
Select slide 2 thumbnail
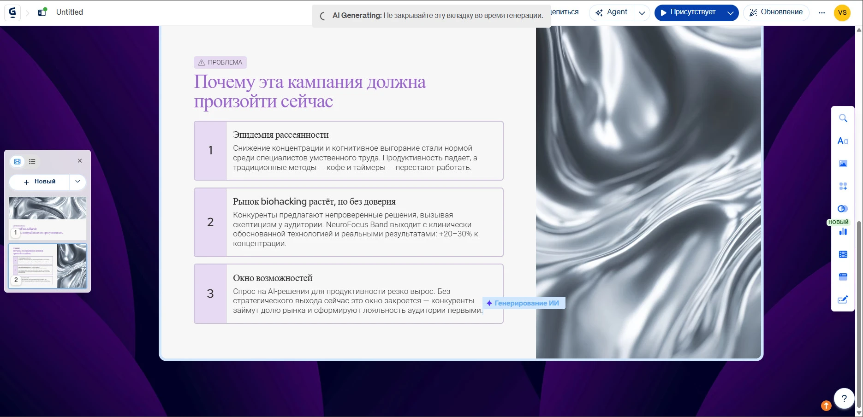click(x=48, y=266)
